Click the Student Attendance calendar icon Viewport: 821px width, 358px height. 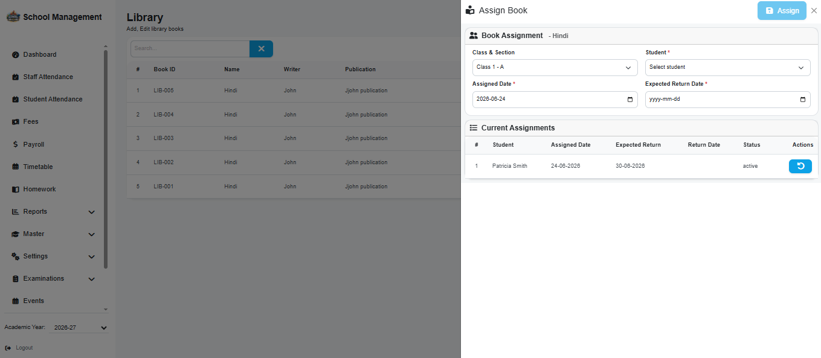click(x=16, y=100)
